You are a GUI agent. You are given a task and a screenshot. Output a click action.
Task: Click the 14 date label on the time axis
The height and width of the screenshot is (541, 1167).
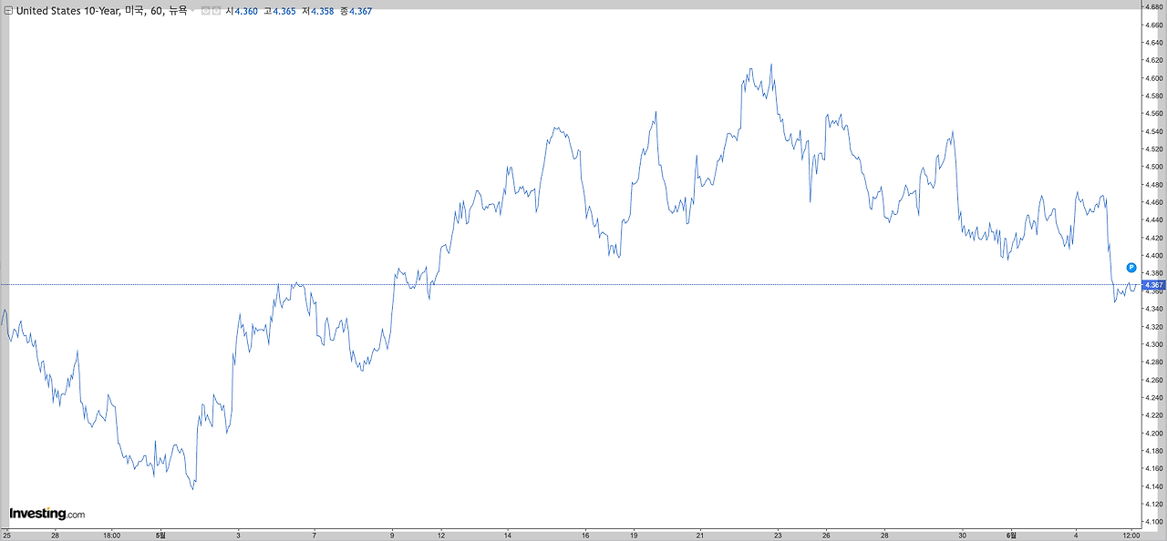(x=506, y=536)
